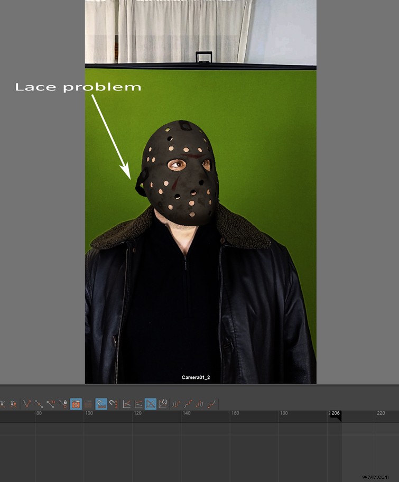Click the current frame marker at 206
The image size is (399, 482).
(x=336, y=414)
